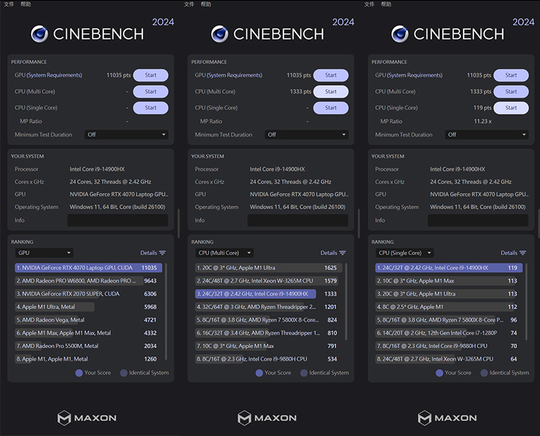Start CPU Multi Core test in left window
Image resolution: width=540 pixels, height=436 pixels.
click(151, 92)
